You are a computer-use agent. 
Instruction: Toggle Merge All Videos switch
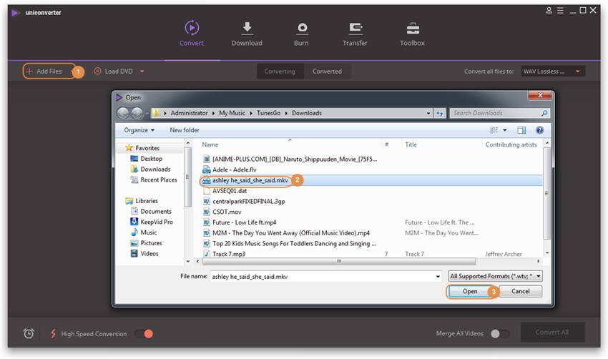pos(499,333)
